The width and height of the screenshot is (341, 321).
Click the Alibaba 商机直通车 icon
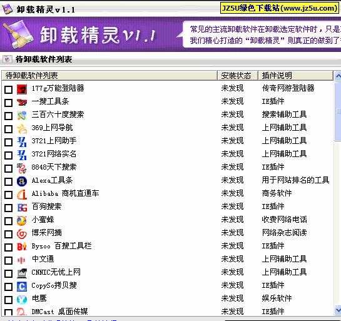pos(22,195)
